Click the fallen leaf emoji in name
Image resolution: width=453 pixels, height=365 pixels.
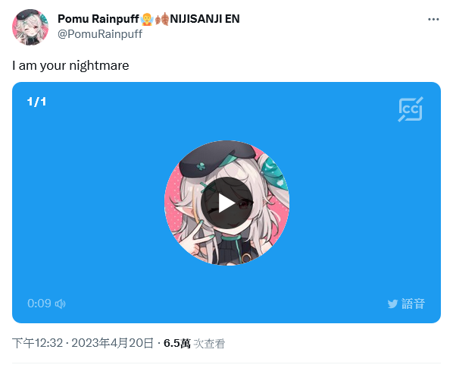[x=162, y=19]
